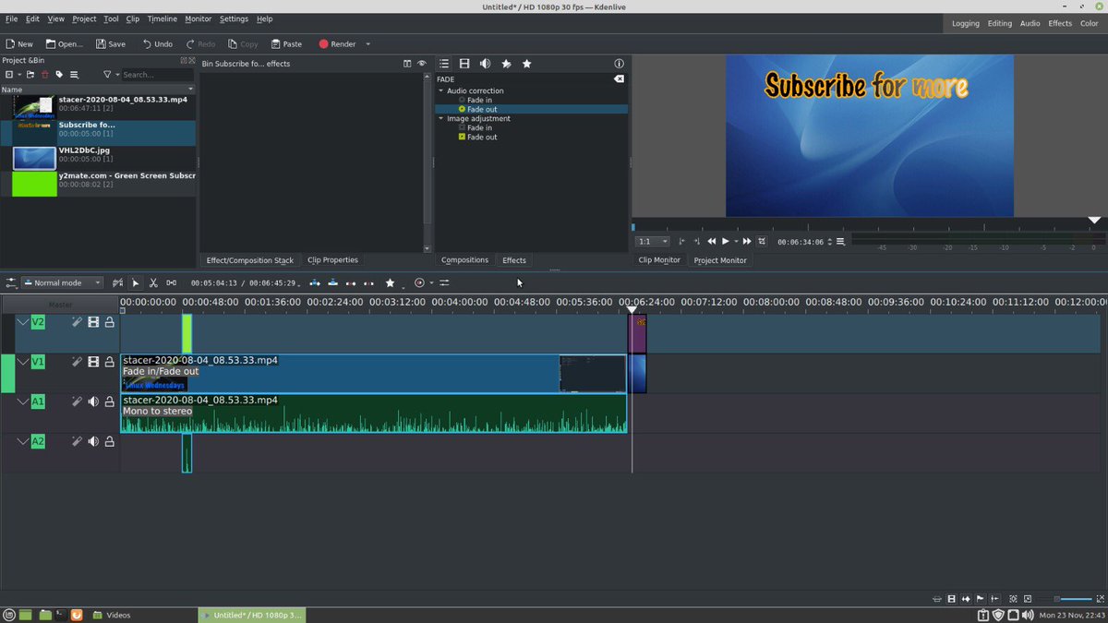The width and height of the screenshot is (1108, 623).
Task: Toggle loop zone crop icon in monitor
Action: (762, 241)
